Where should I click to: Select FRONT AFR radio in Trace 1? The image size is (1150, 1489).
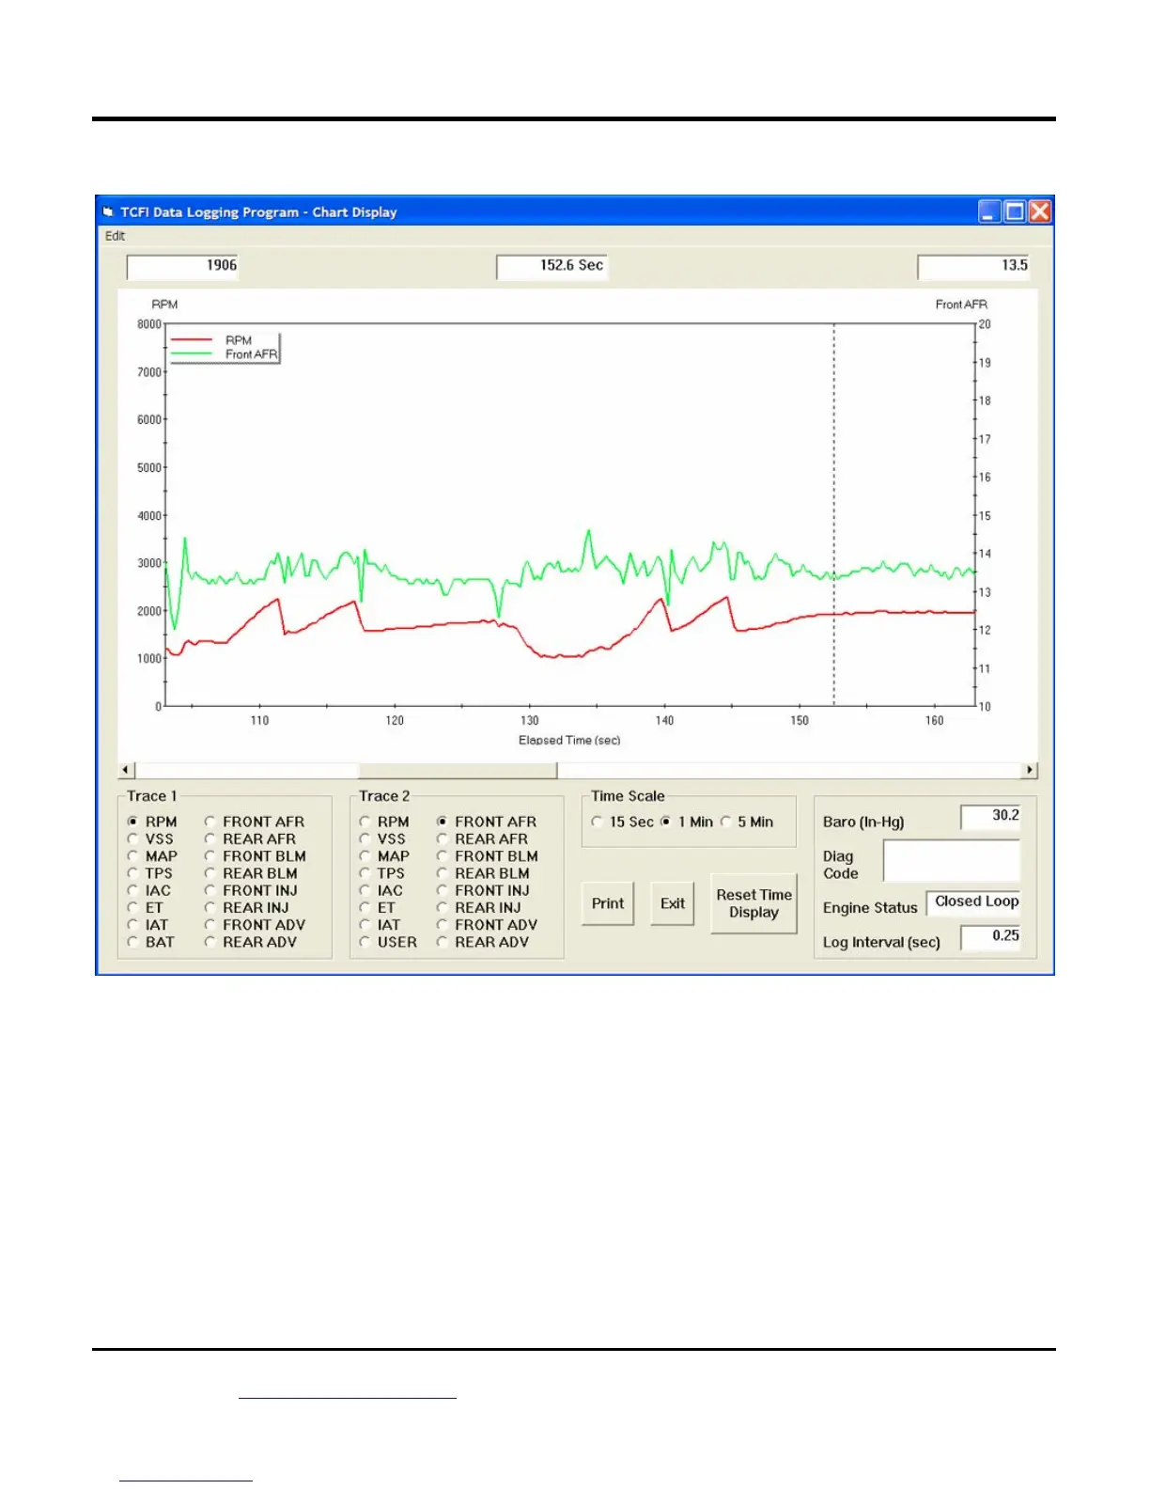pos(210,822)
